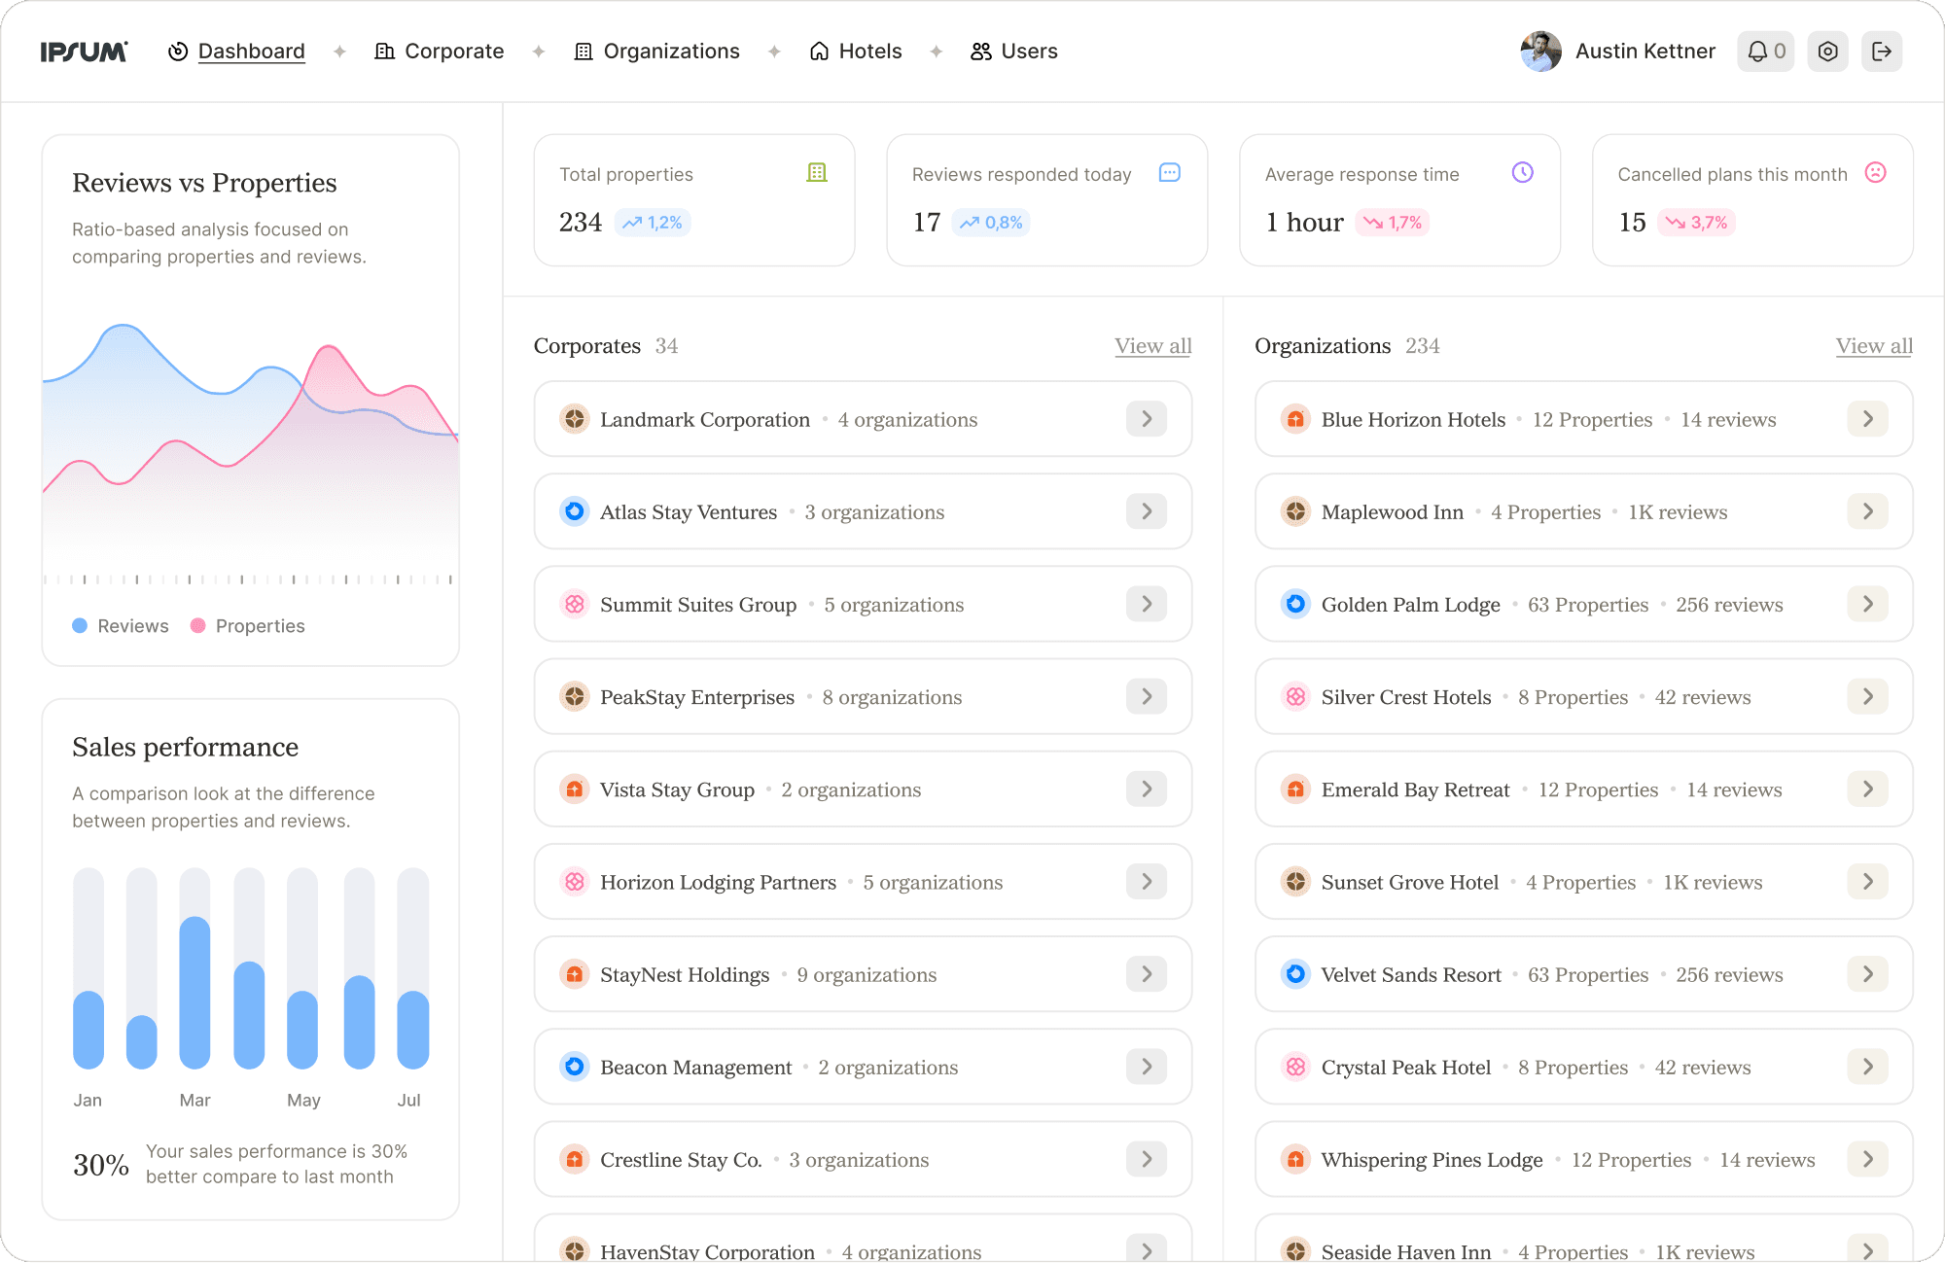Click the Cancelled plans sad face icon
This screenshot has width=1945, height=1263.
tap(1876, 173)
